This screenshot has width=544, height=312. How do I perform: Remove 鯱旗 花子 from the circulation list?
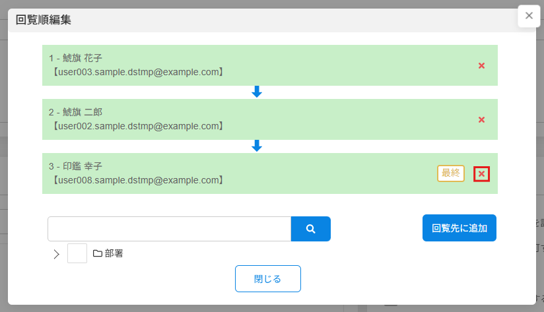pos(481,65)
